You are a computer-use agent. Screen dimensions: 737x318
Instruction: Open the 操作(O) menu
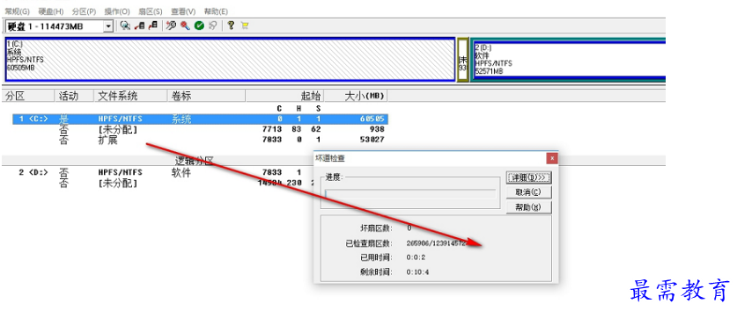117,11
